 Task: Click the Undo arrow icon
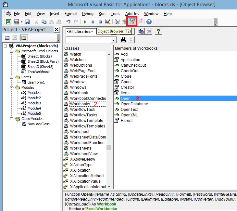coord(68,22)
